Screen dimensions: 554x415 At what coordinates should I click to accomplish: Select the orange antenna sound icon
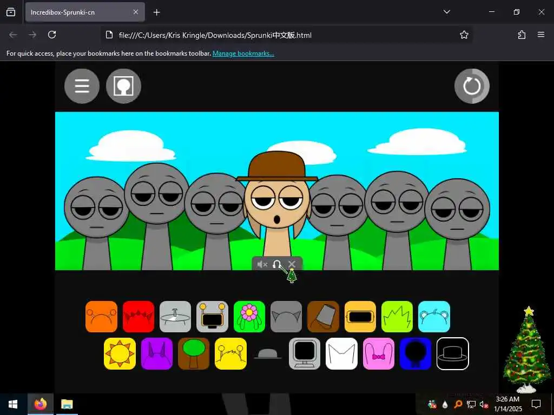coord(101,317)
